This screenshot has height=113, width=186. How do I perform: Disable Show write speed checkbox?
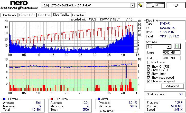[x=148, y=81]
